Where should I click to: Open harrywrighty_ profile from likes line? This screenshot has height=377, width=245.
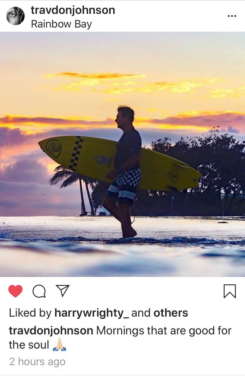pos(91,313)
